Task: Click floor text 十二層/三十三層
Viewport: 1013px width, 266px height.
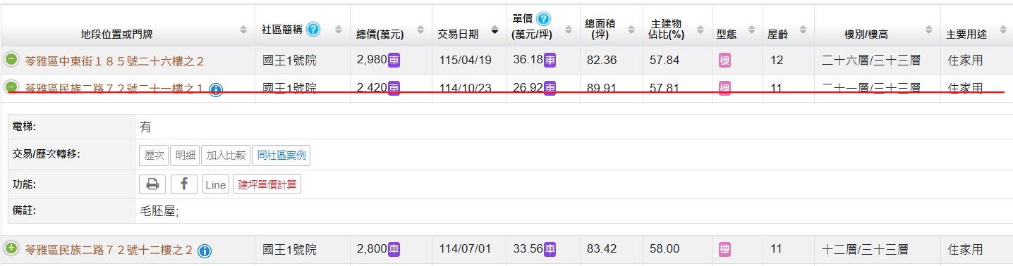Action: click(865, 249)
